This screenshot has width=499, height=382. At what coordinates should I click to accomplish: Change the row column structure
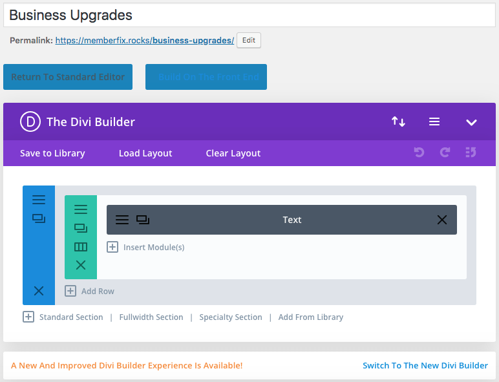point(81,247)
